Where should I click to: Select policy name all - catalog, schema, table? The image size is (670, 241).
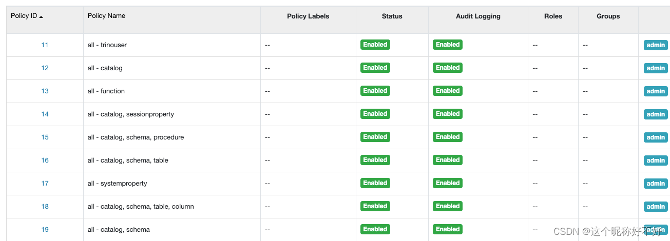pyautogui.click(x=128, y=160)
